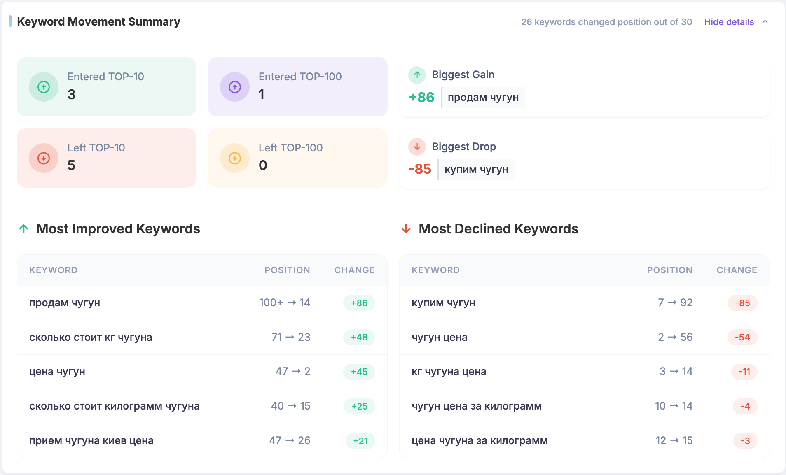Sort improved keywords by the Position column header
This screenshot has width=786, height=475.
(287, 270)
